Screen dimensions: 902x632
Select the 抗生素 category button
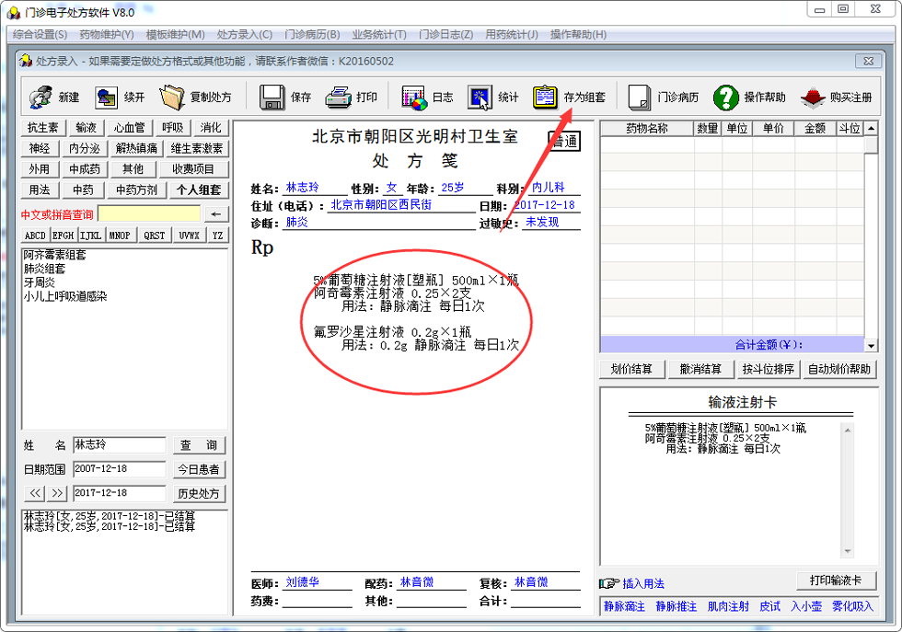pyautogui.click(x=42, y=128)
